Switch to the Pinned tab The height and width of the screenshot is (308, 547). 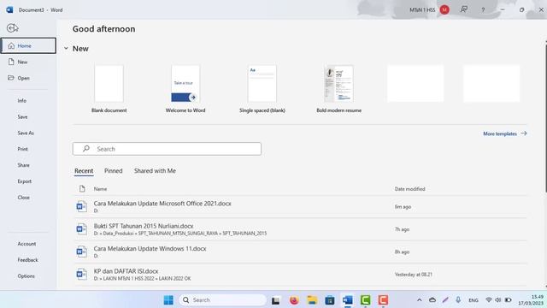[x=114, y=171]
